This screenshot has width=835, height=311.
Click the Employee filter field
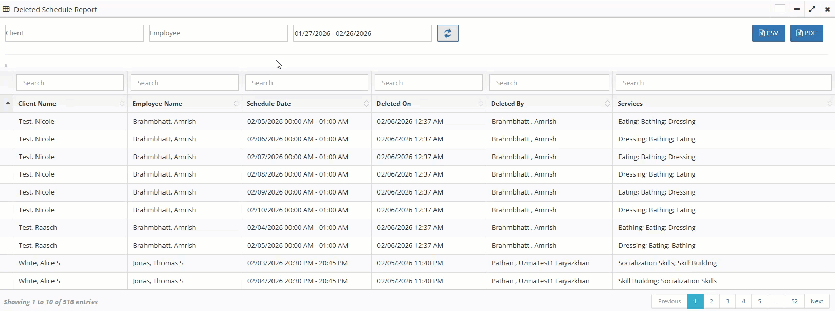(x=218, y=33)
